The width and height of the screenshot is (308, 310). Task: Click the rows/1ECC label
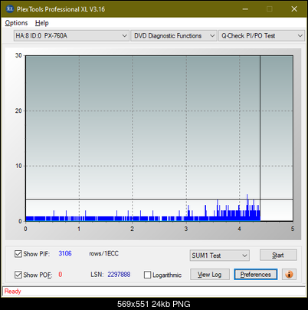[x=103, y=253]
